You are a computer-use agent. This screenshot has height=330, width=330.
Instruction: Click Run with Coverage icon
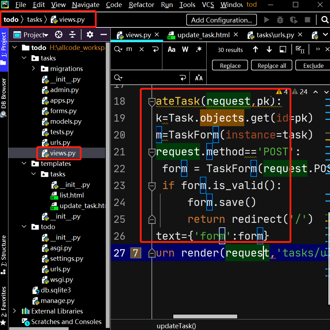coord(293,20)
